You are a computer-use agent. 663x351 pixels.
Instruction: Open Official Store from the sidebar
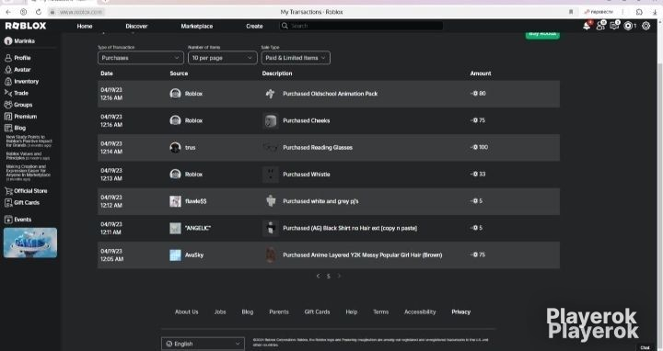pyautogui.click(x=30, y=191)
